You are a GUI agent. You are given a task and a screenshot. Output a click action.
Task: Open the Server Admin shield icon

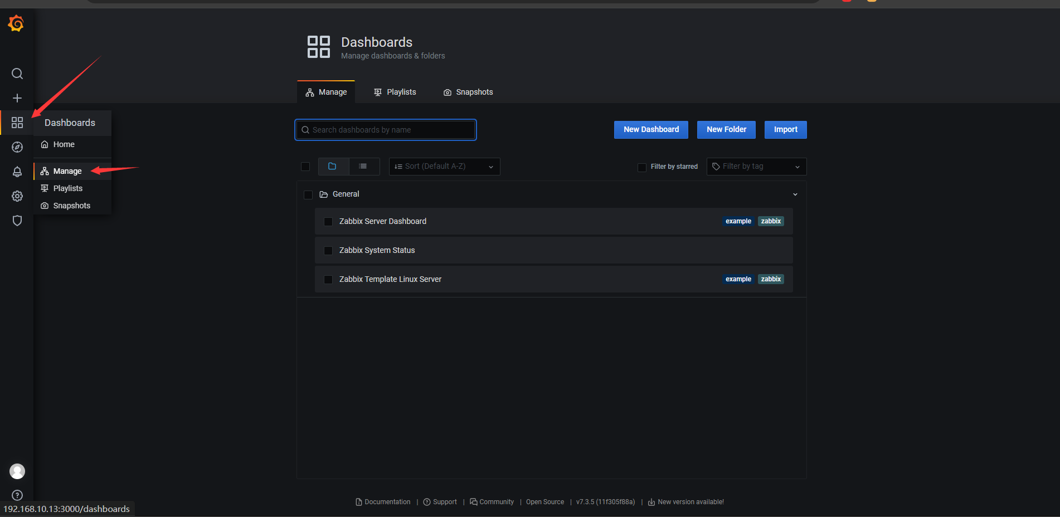[17, 221]
